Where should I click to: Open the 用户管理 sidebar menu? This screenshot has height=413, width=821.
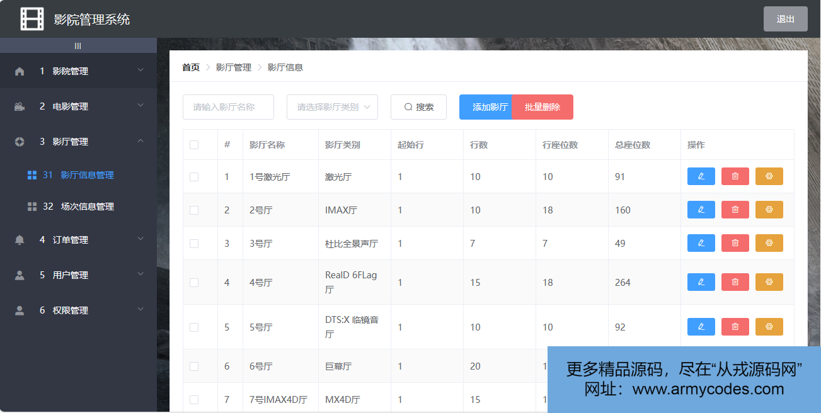pyautogui.click(x=78, y=275)
